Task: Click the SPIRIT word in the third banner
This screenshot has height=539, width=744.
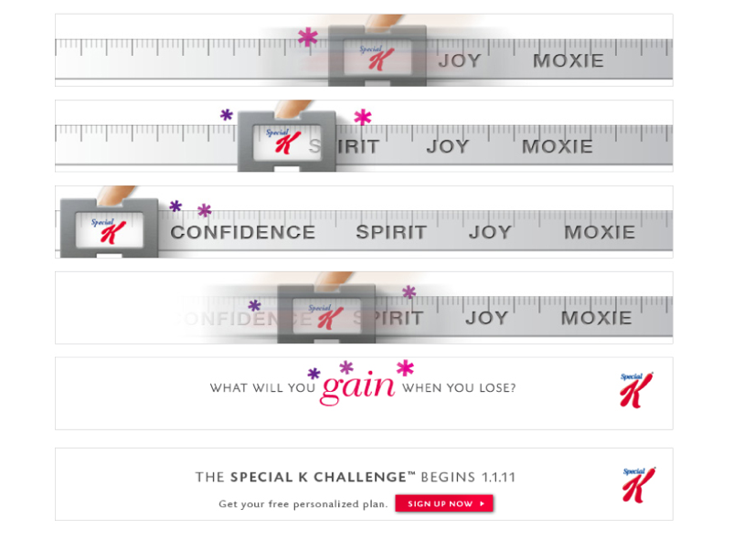Action: pyautogui.click(x=391, y=232)
